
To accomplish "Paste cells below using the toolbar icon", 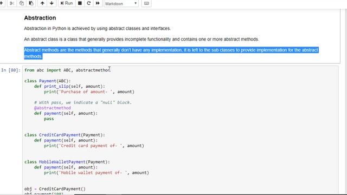I will (x=31, y=3).
